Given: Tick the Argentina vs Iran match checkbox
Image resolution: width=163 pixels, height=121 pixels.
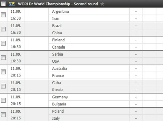Looking at the screenshot, I should pos(3,15).
